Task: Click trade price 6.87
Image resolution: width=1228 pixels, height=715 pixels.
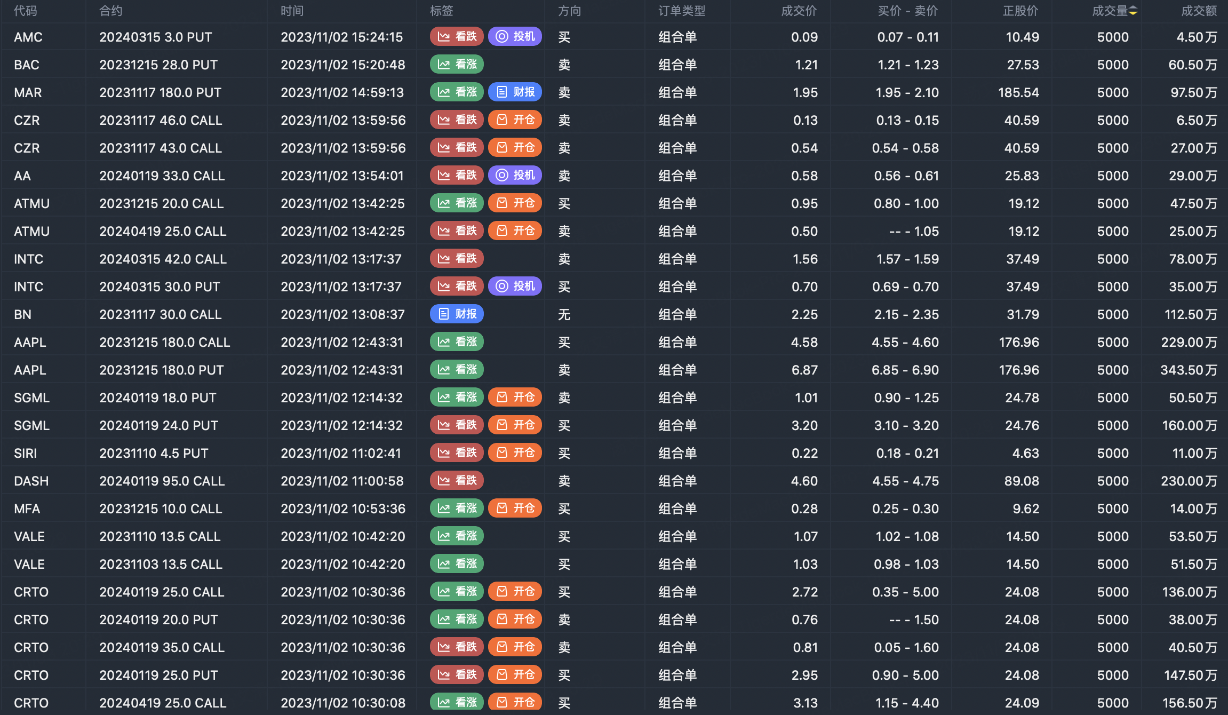Action: click(x=804, y=370)
